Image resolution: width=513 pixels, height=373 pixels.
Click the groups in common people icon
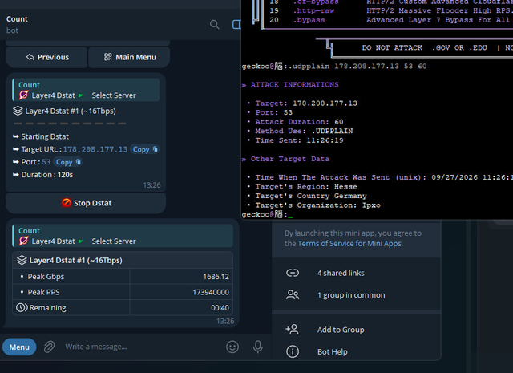[x=293, y=295]
